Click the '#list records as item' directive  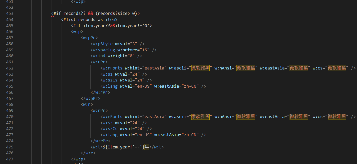[x=89, y=19]
